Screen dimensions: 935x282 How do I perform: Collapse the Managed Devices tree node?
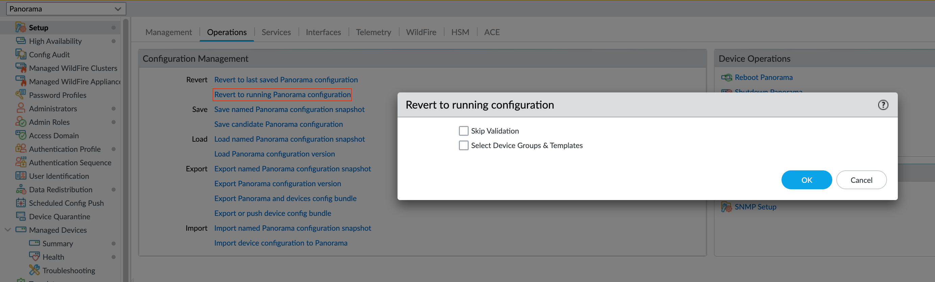[x=8, y=230]
